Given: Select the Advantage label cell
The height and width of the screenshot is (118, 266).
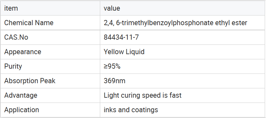Looking at the screenshot, I should click(50, 95).
